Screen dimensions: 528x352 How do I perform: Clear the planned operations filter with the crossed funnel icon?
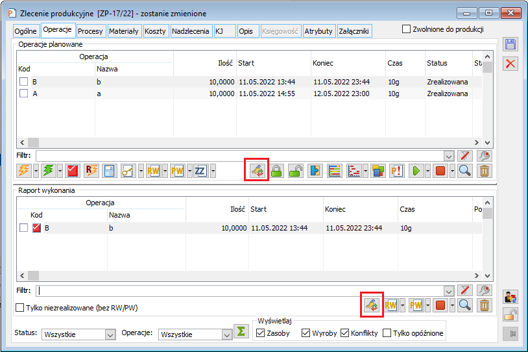pos(465,156)
